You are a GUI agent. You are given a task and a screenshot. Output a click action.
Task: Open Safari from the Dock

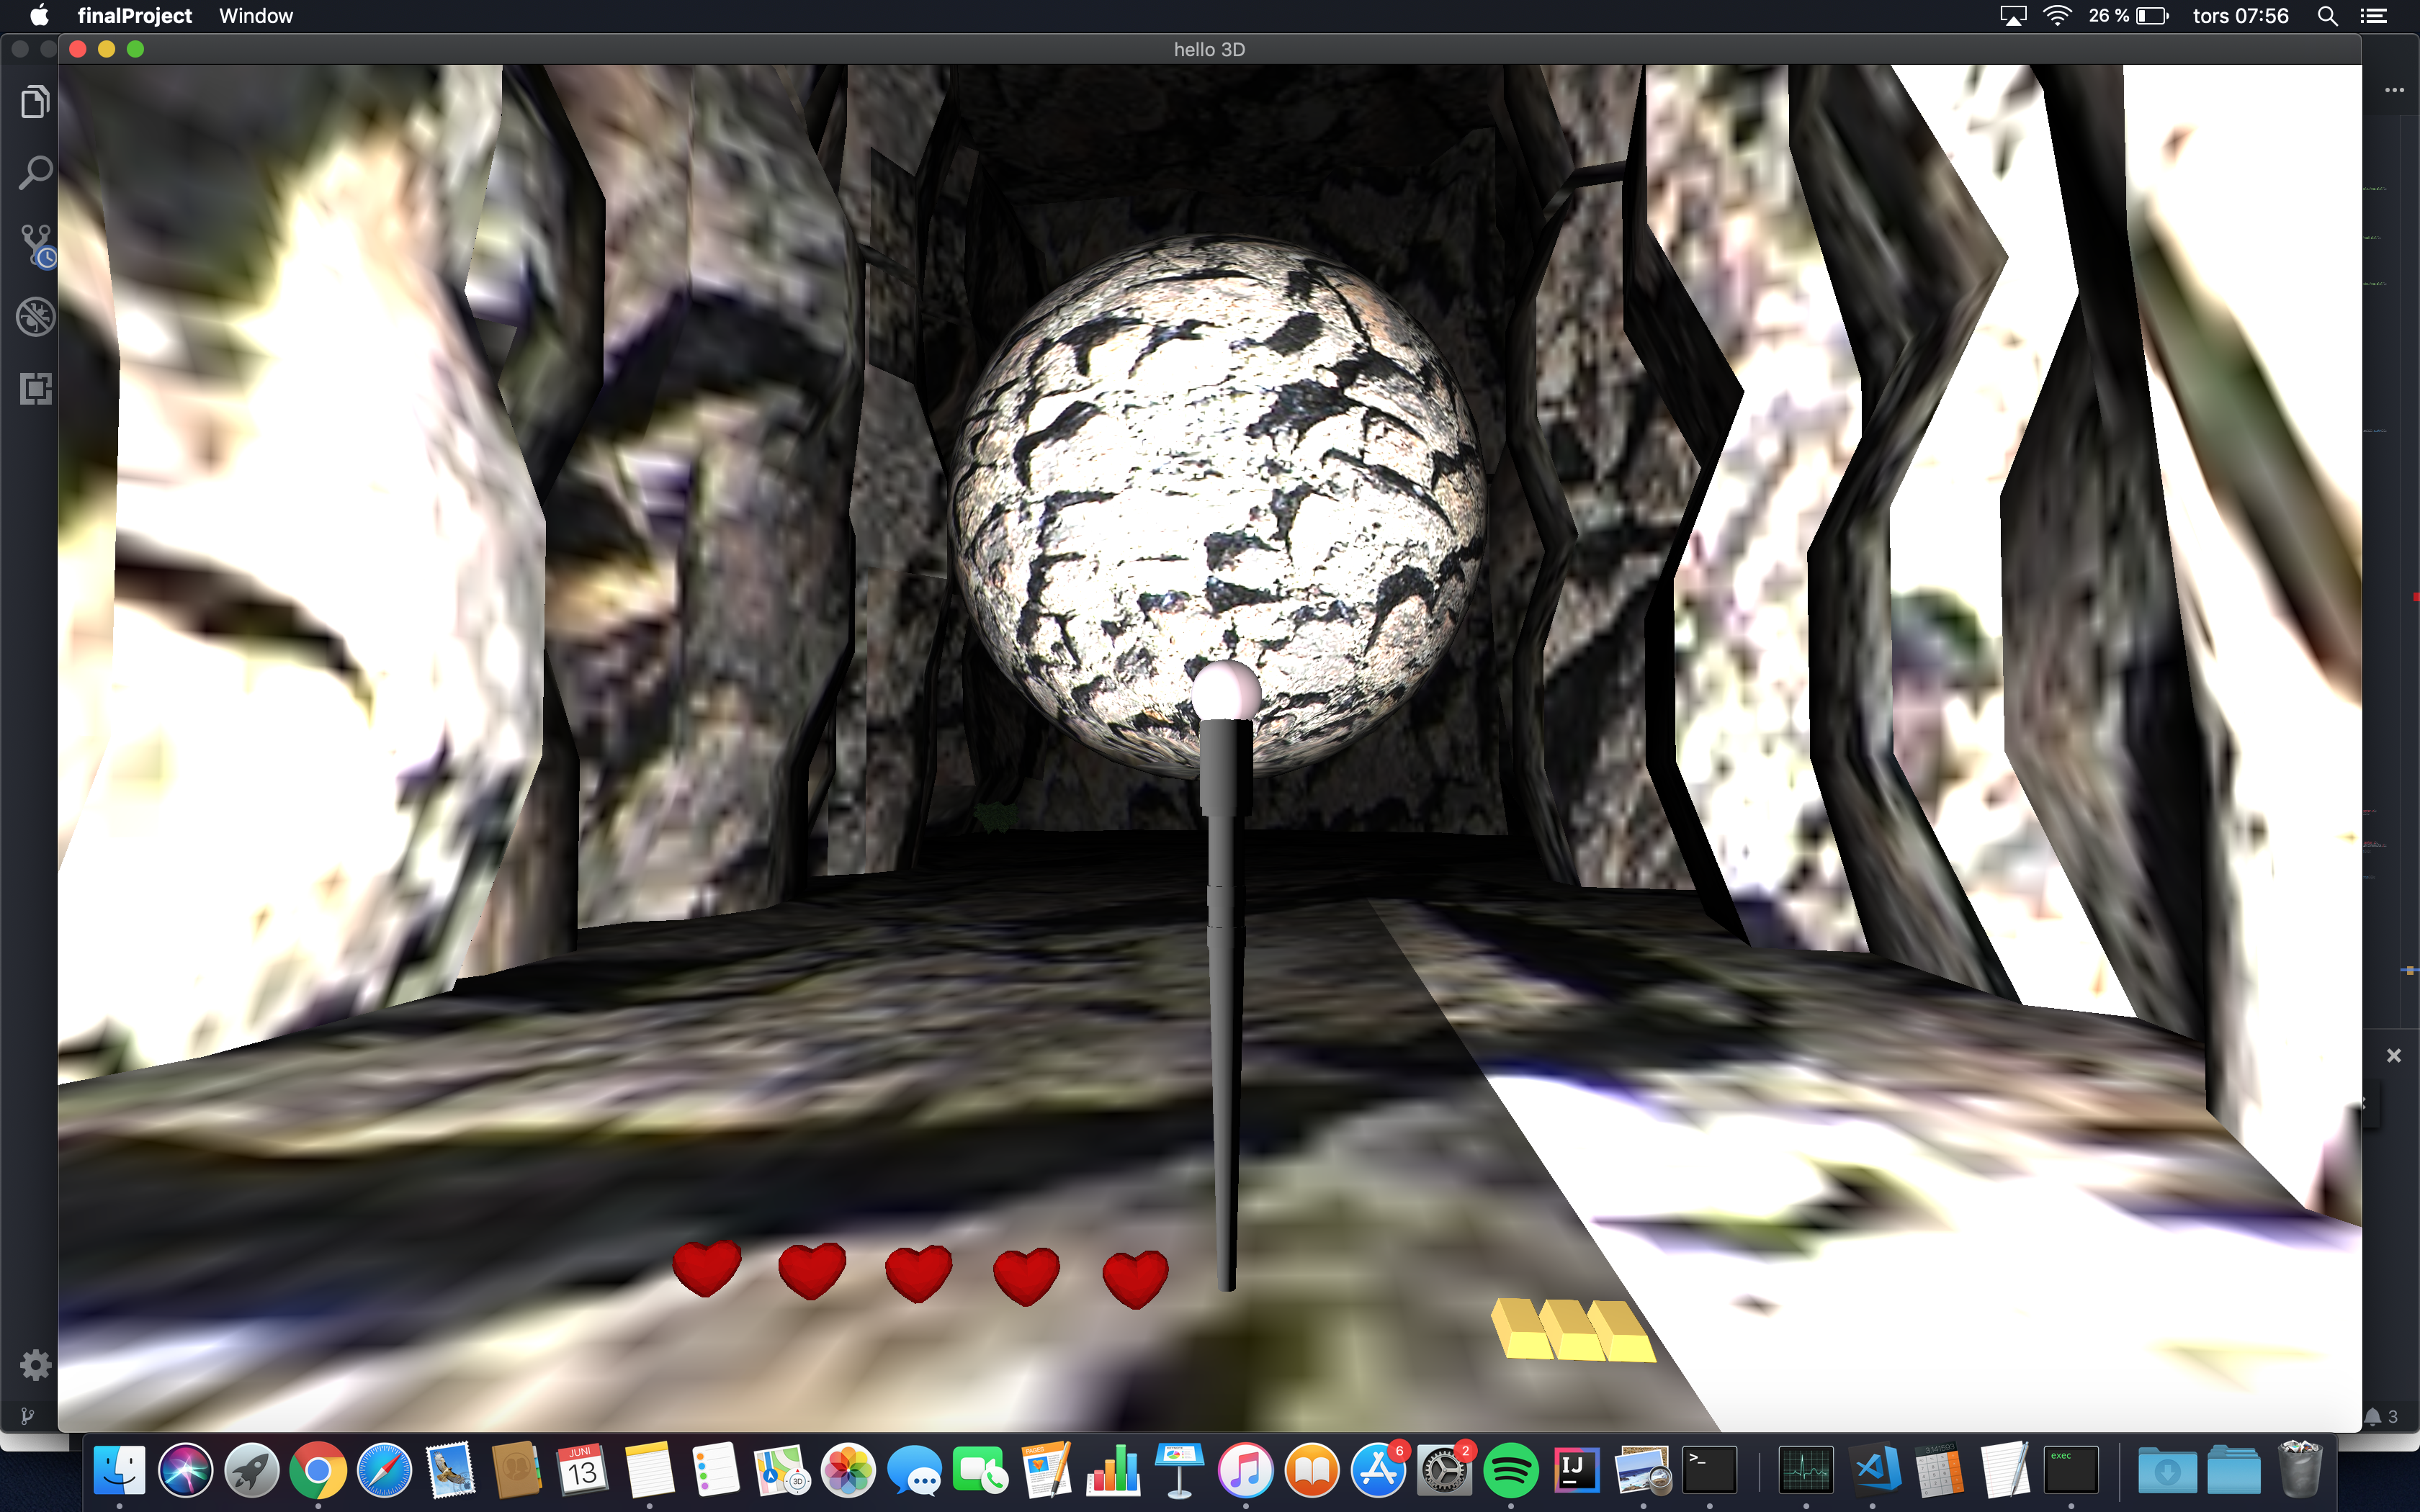384,1470
